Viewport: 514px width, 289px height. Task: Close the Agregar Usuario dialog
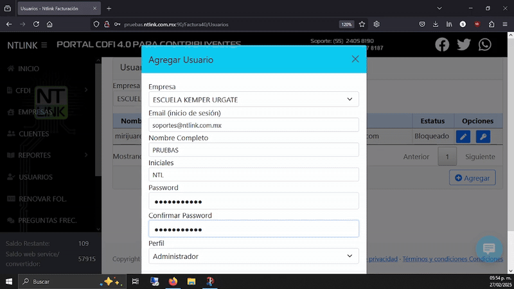click(x=355, y=59)
